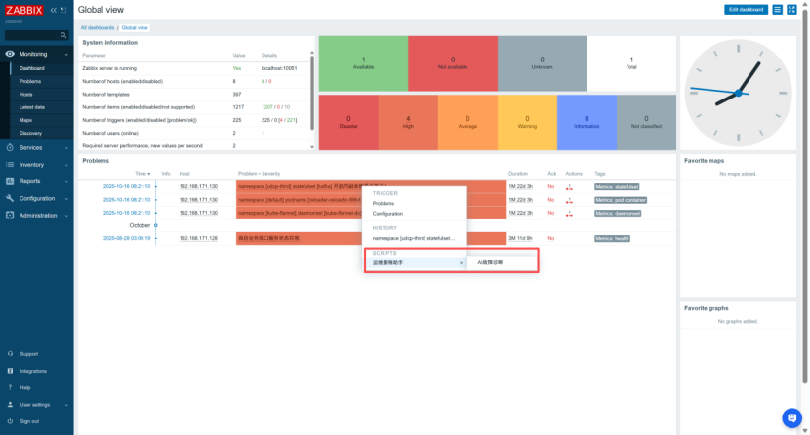Click the Zabbix logo in sidebar
This screenshot has width=810, height=435.
tap(24, 9)
